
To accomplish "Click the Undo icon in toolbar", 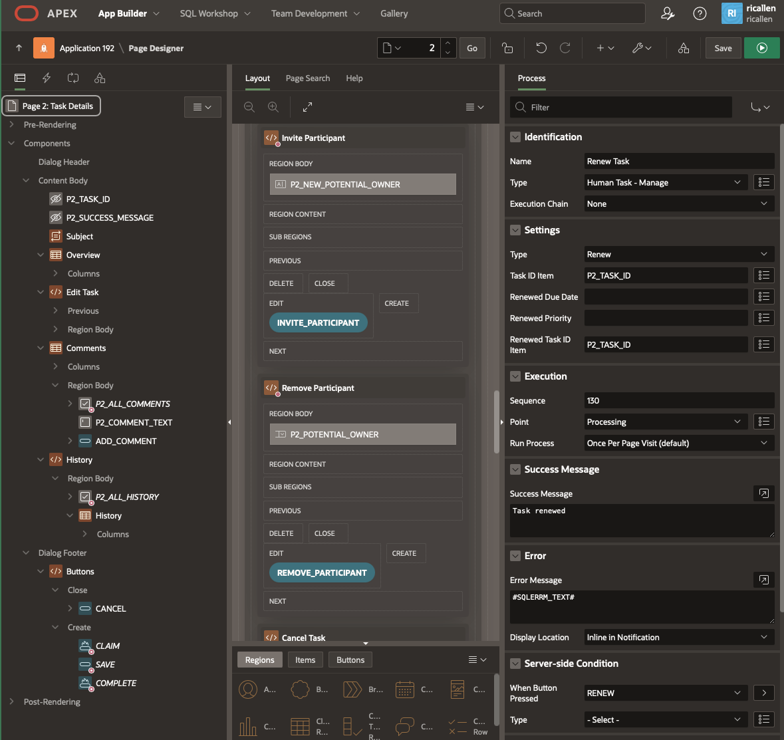I will click(x=541, y=48).
